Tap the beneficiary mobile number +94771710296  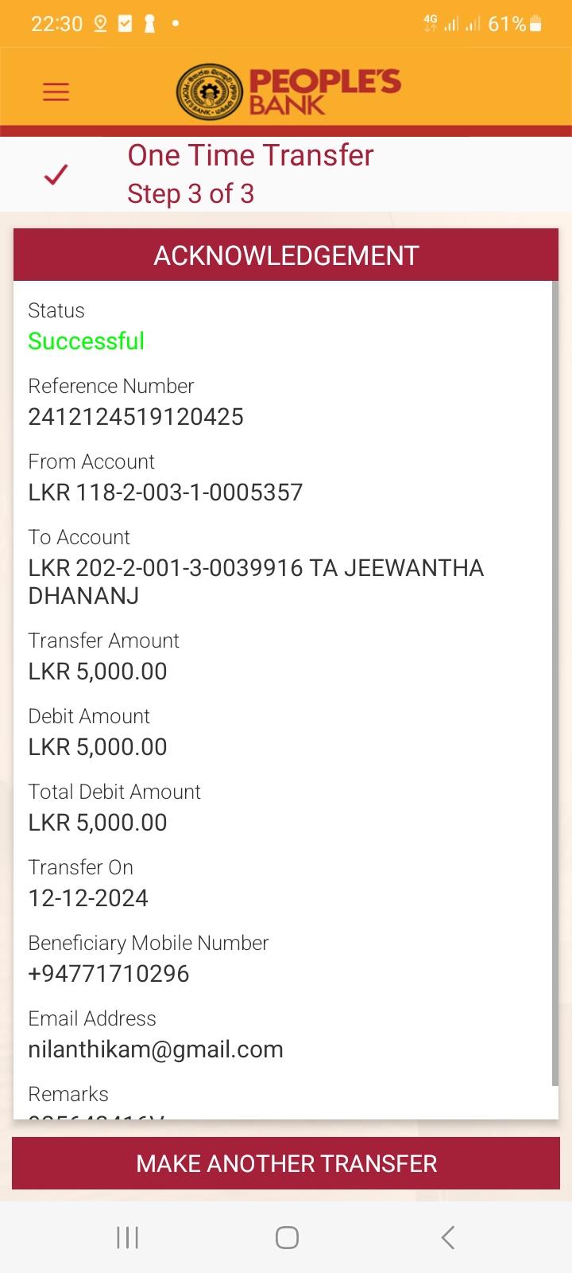pyautogui.click(x=109, y=974)
